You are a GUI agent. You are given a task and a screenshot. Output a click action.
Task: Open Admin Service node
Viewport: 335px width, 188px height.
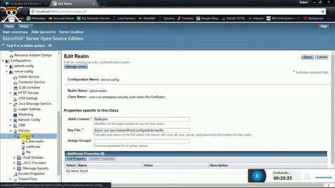click(29, 77)
